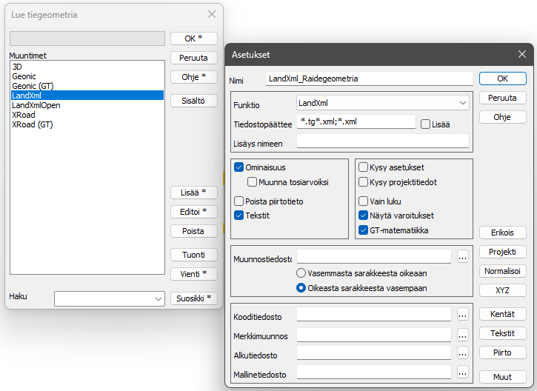The image size is (537, 391).
Task: Disable GT-matematiikka checkbox
Action: click(364, 230)
